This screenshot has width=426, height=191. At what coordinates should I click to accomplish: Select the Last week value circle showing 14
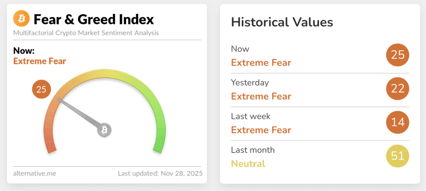click(398, 122)
